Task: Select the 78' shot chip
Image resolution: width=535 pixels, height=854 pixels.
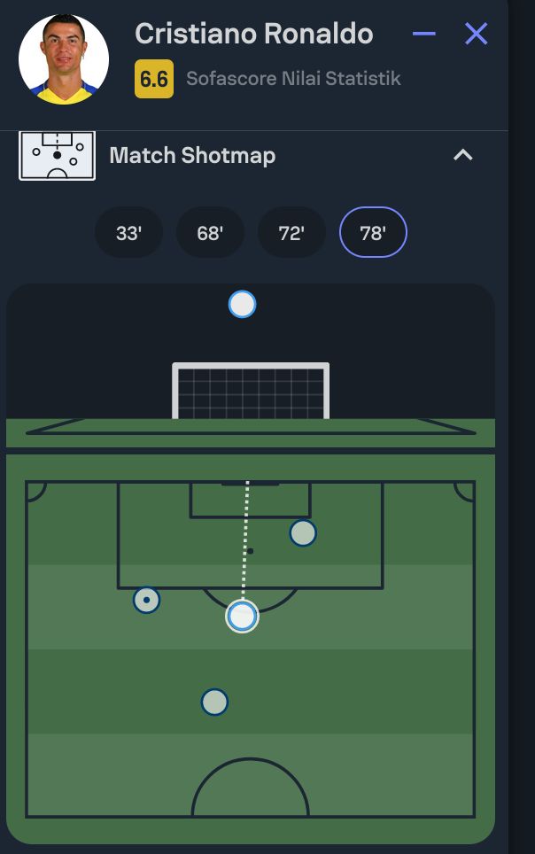Action: (x=373, y=233)
